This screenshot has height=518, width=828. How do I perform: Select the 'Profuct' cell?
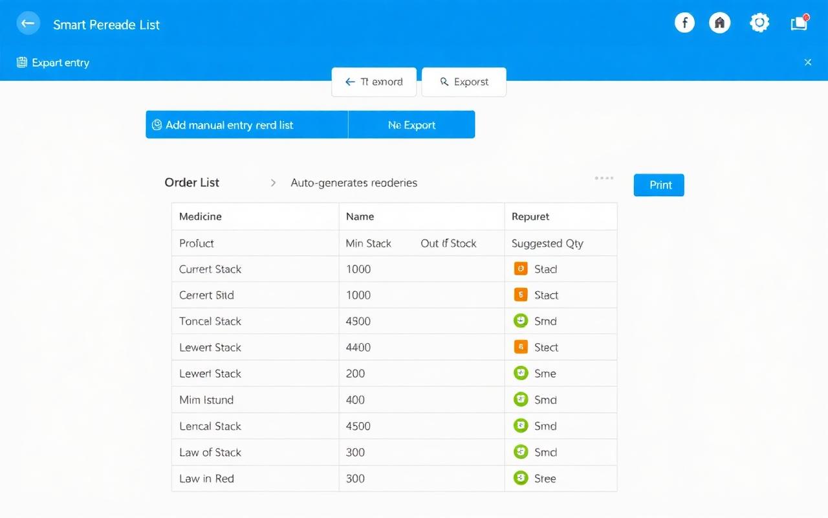(x=197, y=243)
